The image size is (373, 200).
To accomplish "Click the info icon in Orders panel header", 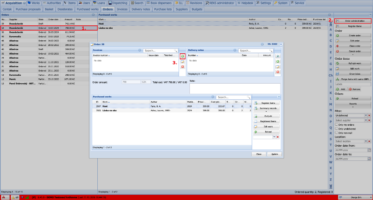I will coord(93,15).
